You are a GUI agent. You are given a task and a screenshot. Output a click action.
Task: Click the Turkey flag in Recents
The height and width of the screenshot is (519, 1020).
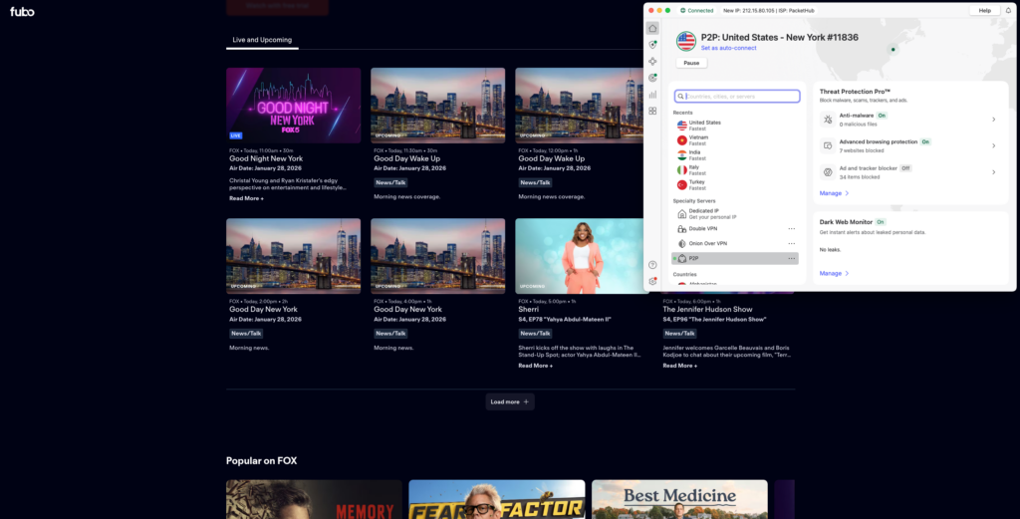[x=681, y=184]
